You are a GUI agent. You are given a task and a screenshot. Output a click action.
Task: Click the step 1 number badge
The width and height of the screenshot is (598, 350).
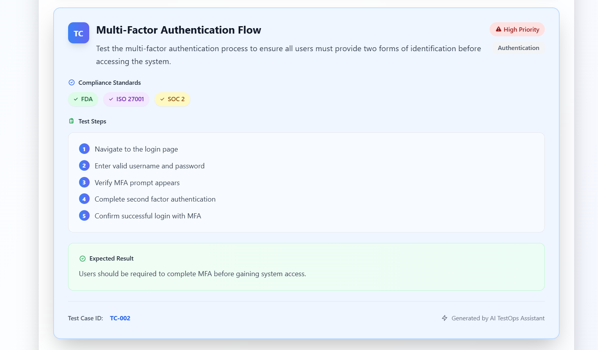(84, 149)
